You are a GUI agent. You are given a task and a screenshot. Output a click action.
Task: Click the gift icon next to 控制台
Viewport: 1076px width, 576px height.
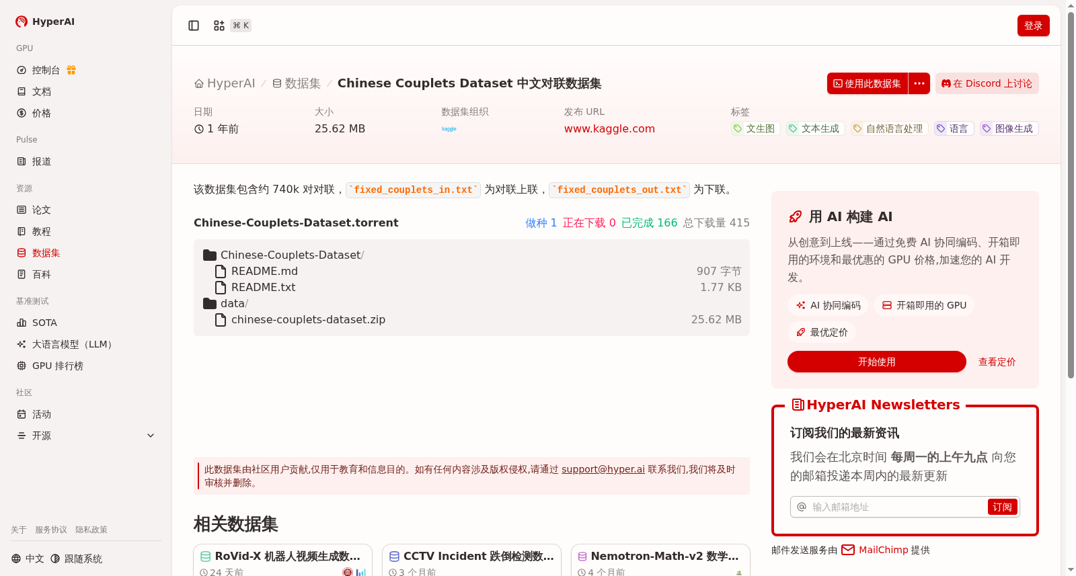71,70
